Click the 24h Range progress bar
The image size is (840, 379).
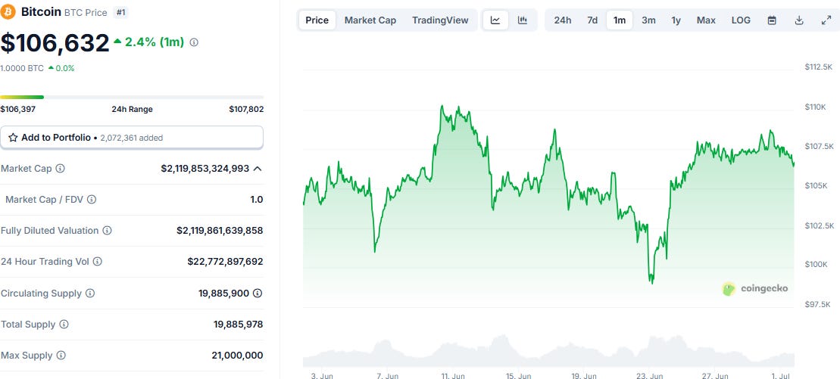pos(132,98)
